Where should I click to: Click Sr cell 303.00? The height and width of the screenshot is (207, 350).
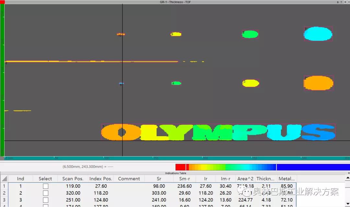(159, 193)
